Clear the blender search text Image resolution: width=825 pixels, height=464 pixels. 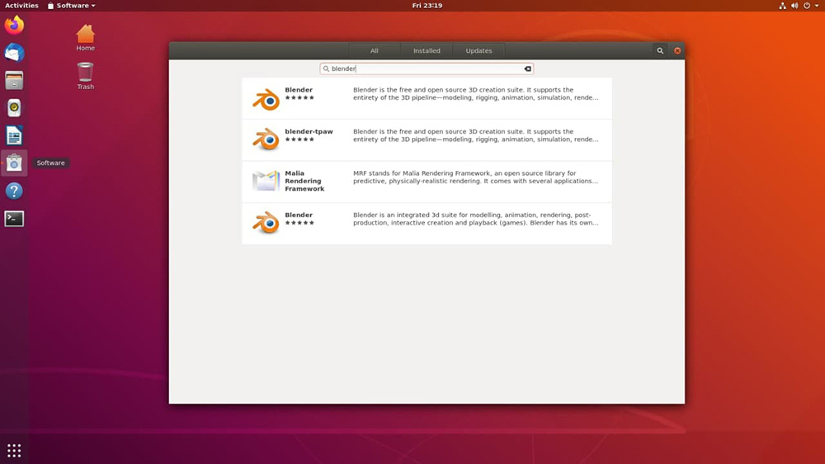coord(528,69)
